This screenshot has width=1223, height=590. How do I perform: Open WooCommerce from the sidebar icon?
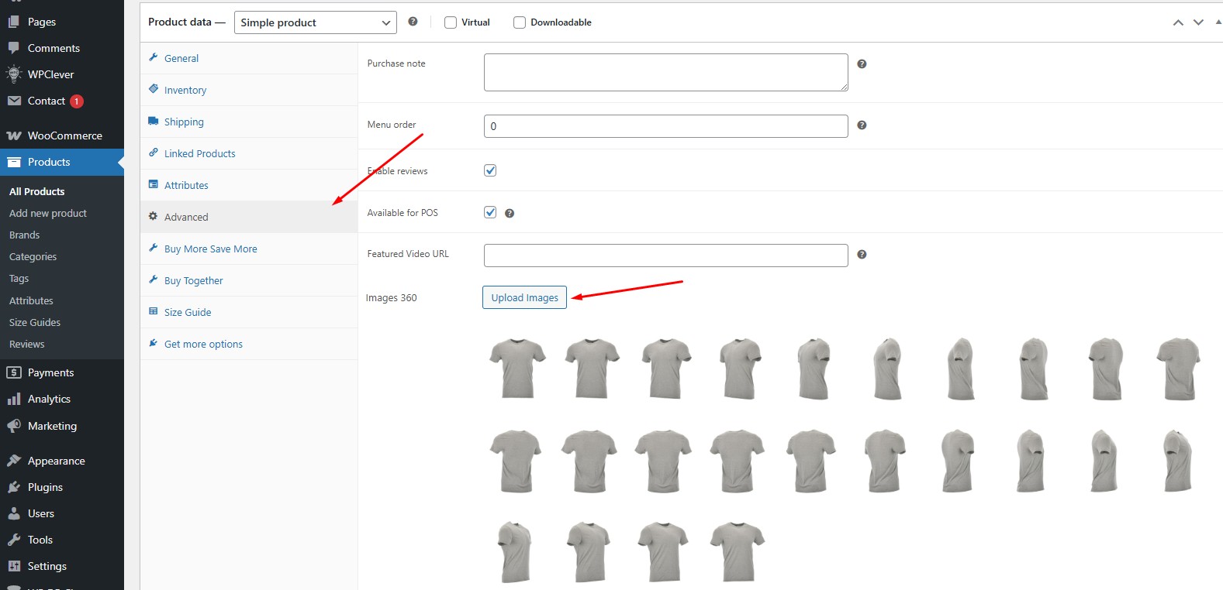click(14, 135)
